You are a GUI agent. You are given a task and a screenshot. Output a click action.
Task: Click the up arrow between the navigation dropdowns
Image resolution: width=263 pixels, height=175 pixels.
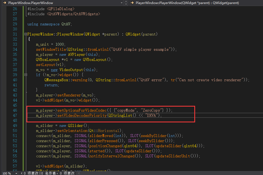(x=126, y=2)
